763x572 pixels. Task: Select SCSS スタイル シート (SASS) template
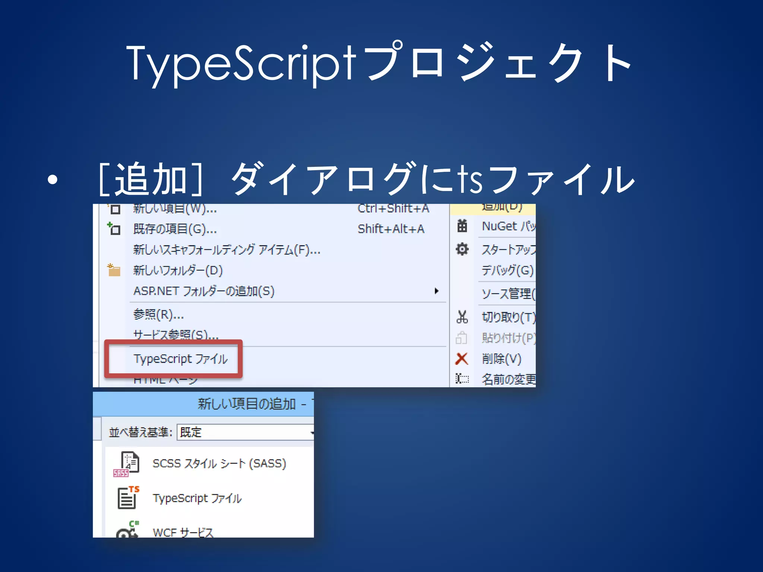pos(219,464)
